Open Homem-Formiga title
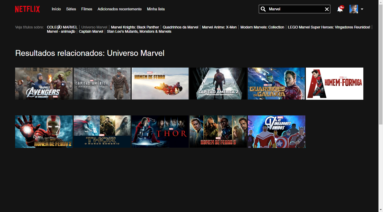The image size is (383, 212). click(x=335, y=84)
